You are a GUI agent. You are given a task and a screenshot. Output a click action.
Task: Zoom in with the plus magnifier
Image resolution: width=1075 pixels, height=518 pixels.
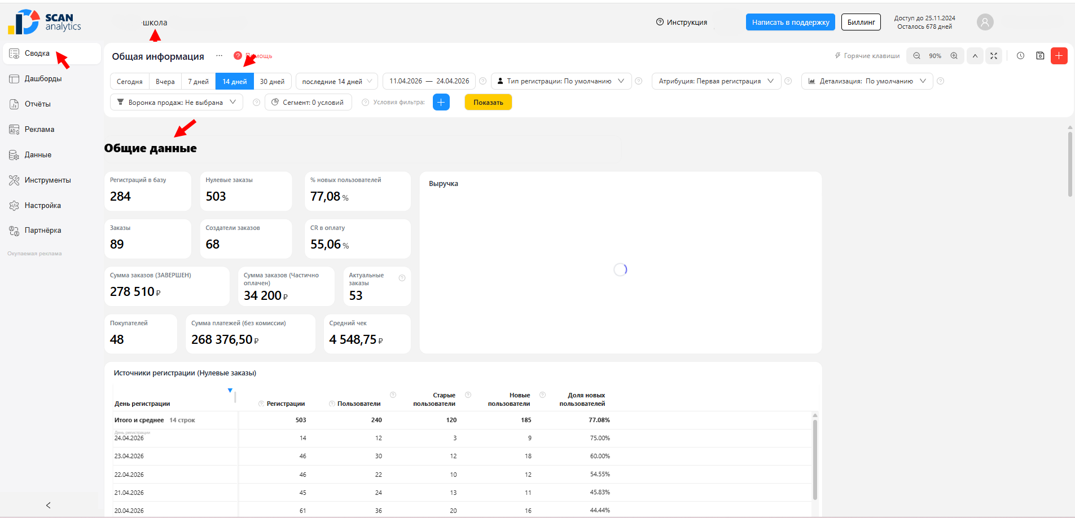pos(954,56)
